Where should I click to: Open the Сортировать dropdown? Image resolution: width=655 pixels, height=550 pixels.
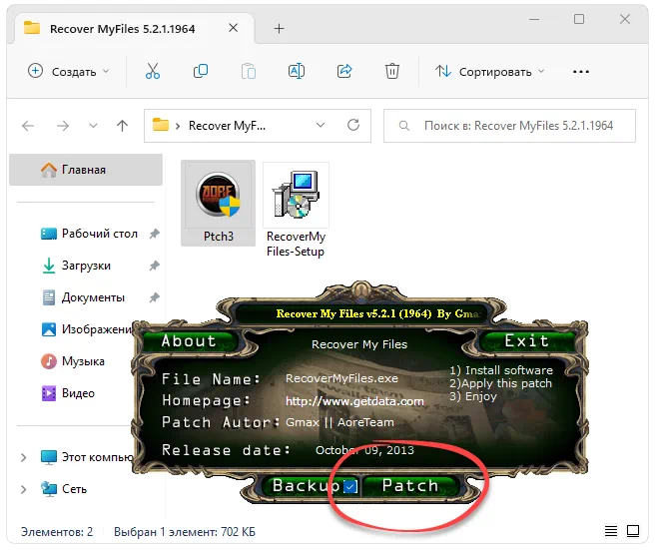pyautogui.click(x=490, y=72)
